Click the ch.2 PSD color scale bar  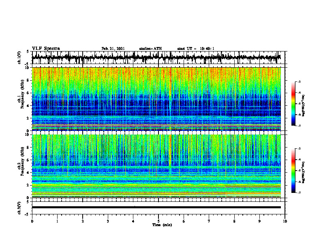(x=293, y=171)
